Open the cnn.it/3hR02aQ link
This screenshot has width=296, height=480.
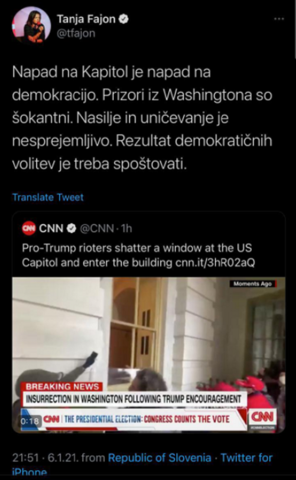(215, 263)
